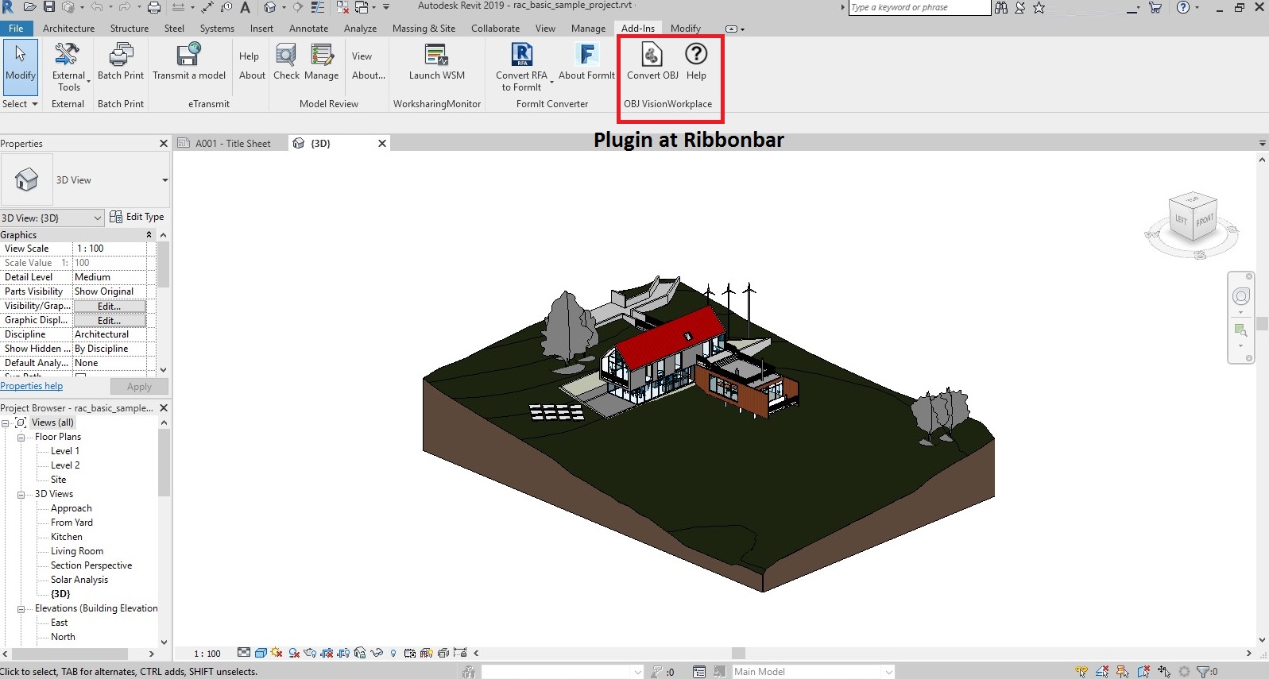Toggle the checkbox below Default Analysis row
Image resolution: width=1269 pixels, height=679 pixels.
80,374
